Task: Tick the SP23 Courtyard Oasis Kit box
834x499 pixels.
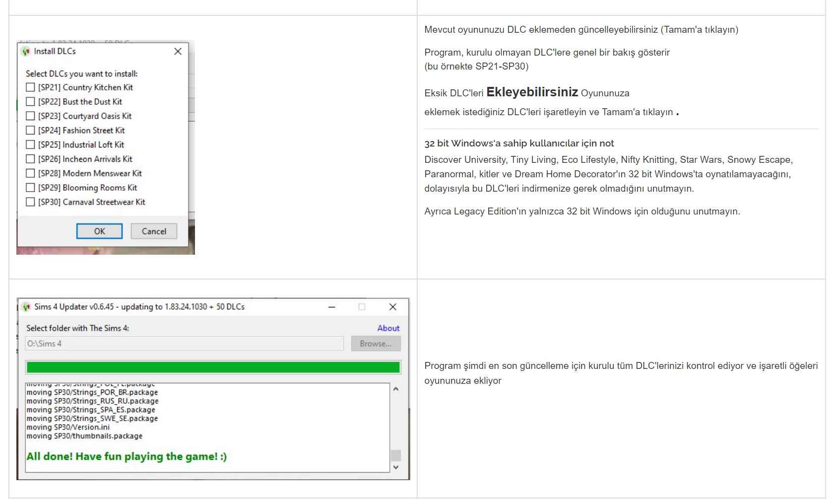Action: (x=30, y=116)
